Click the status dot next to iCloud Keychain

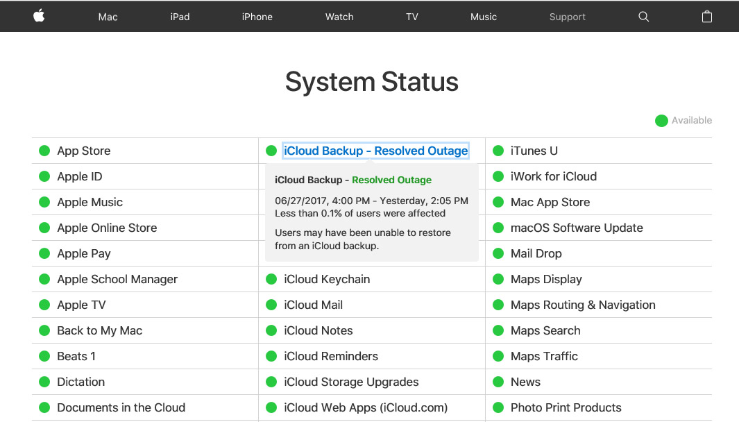click(271, 279)
